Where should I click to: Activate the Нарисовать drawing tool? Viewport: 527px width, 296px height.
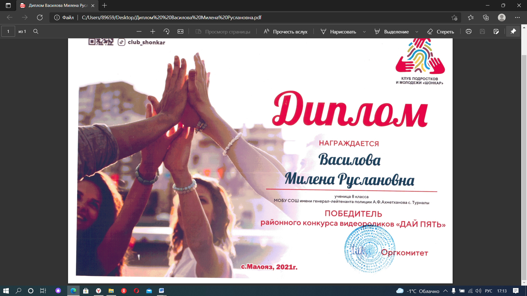point(338,32)
